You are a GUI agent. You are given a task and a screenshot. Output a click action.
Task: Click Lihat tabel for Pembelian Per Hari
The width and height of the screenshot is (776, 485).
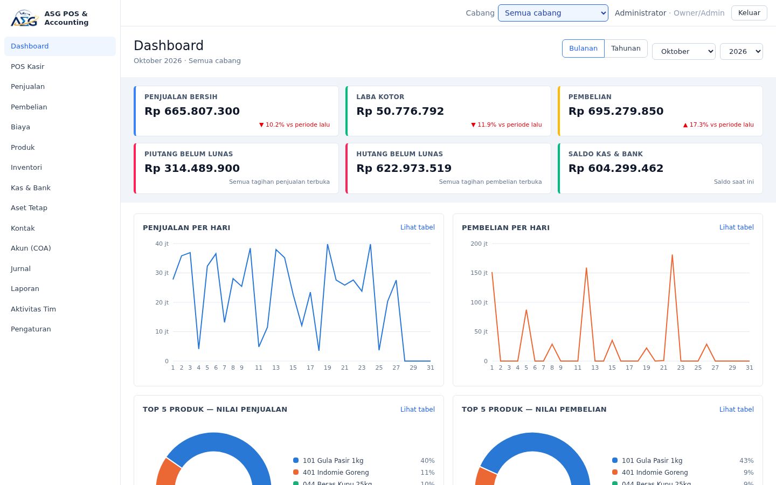[x=736, y=227]
